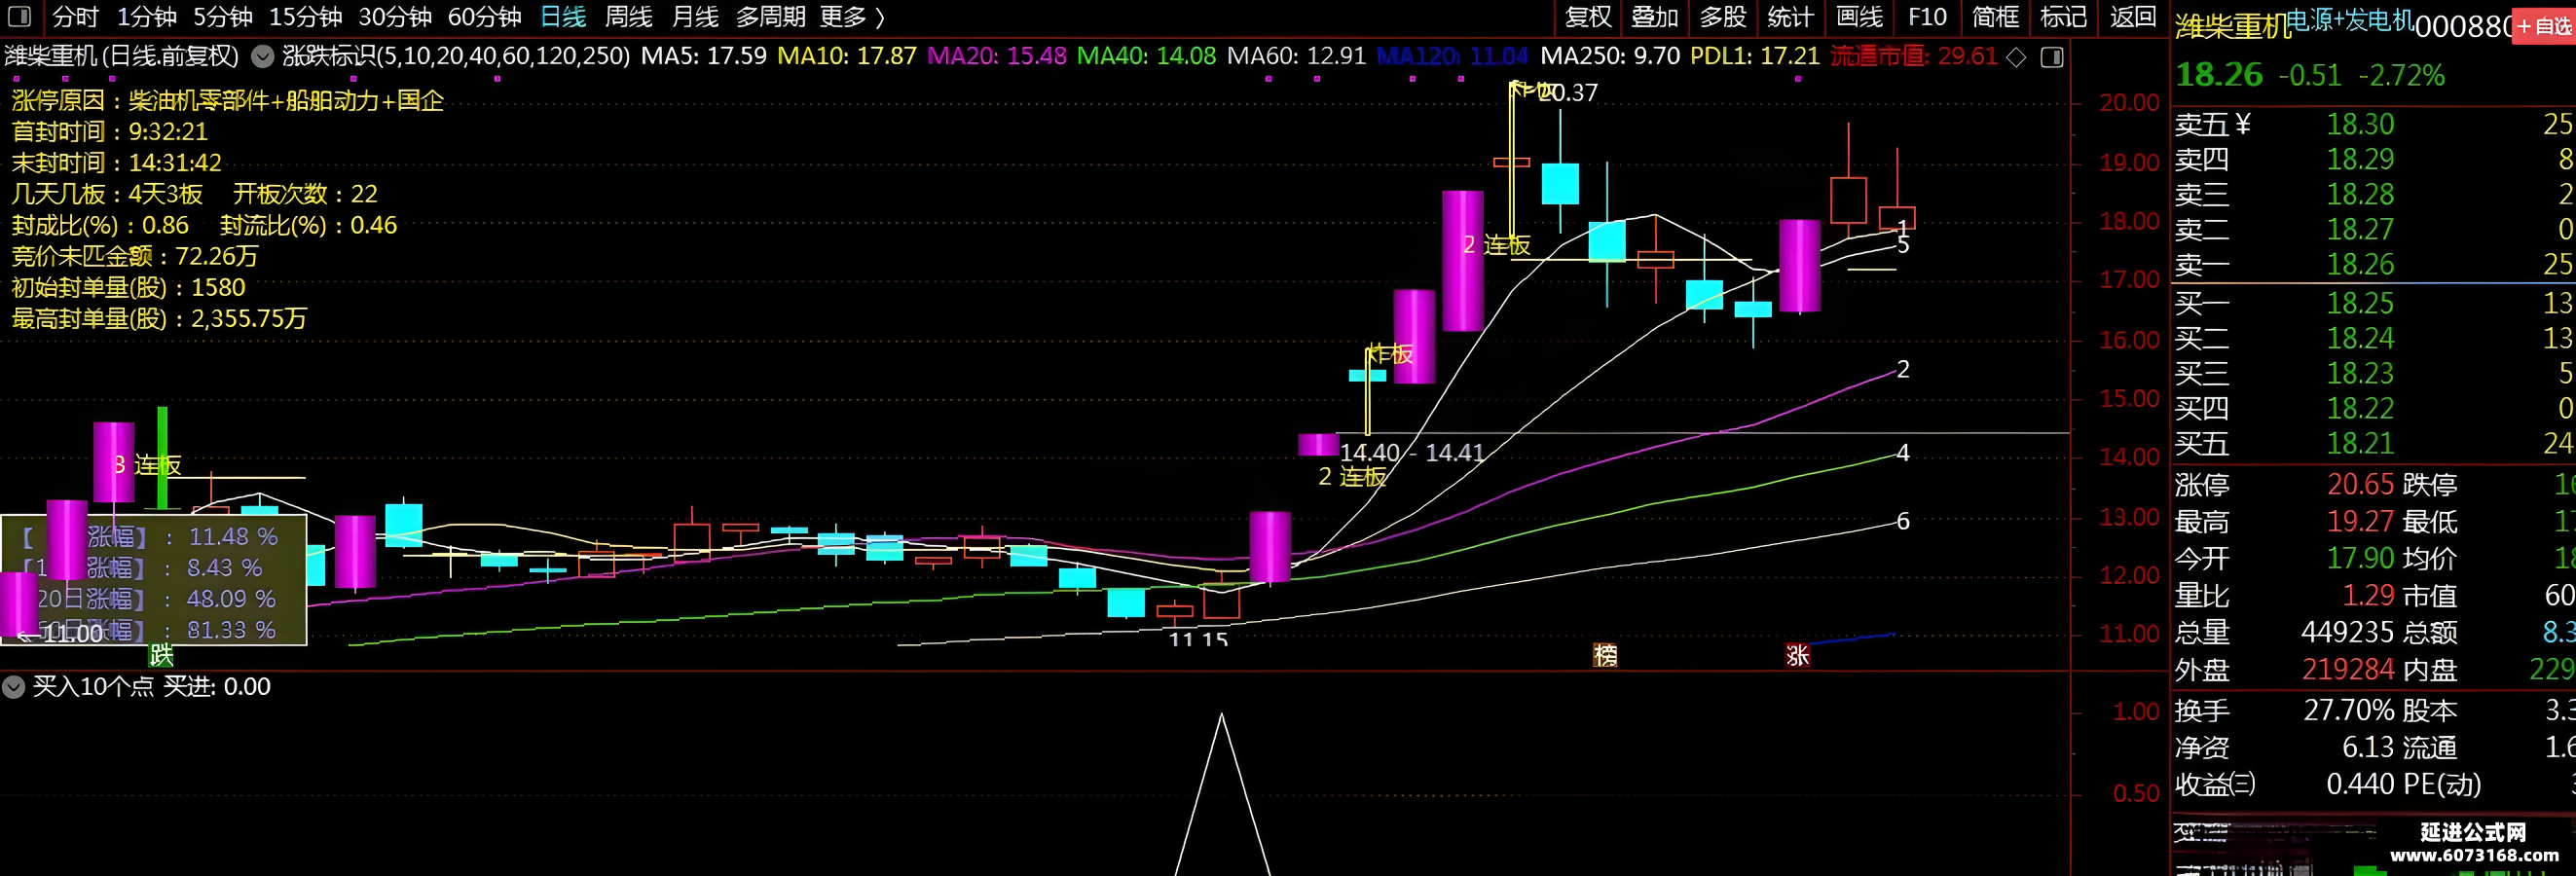Open the 复权 adjustment options
This screenshot has height=876, width=2576.
[x=1588, y=17]
